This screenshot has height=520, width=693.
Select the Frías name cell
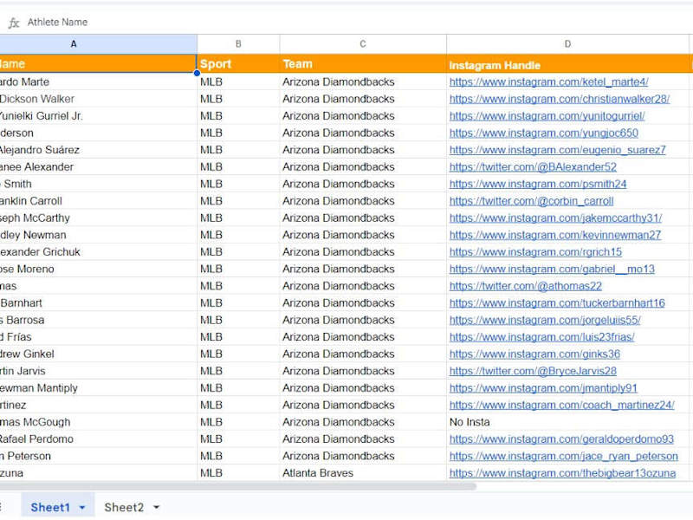pyautogui.click(x=98, y=337)
